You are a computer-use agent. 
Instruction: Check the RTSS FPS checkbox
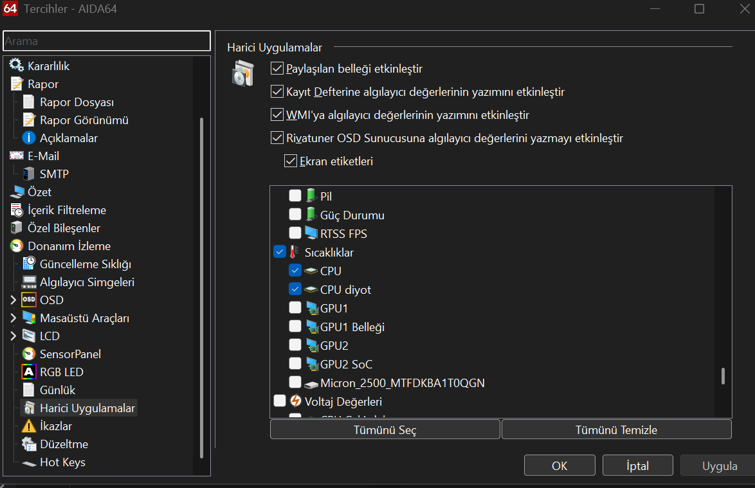(295, 233)
